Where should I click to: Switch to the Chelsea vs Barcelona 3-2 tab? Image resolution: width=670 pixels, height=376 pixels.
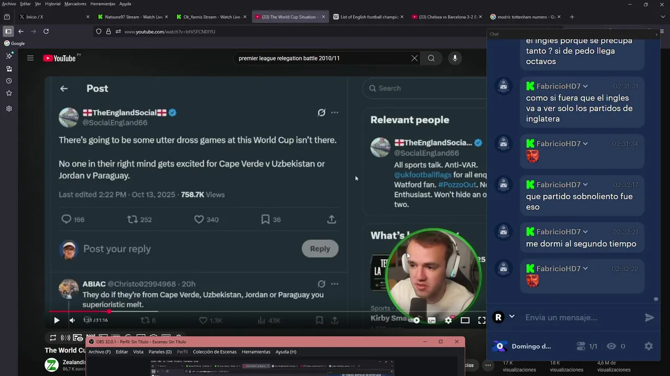tap(448, 17)
